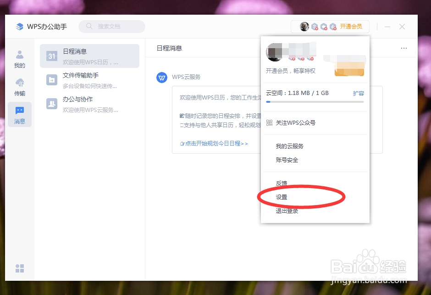Click the user avatar in the title bar
431x295 pixels.
pyautogui.click(x=304, y=27)
